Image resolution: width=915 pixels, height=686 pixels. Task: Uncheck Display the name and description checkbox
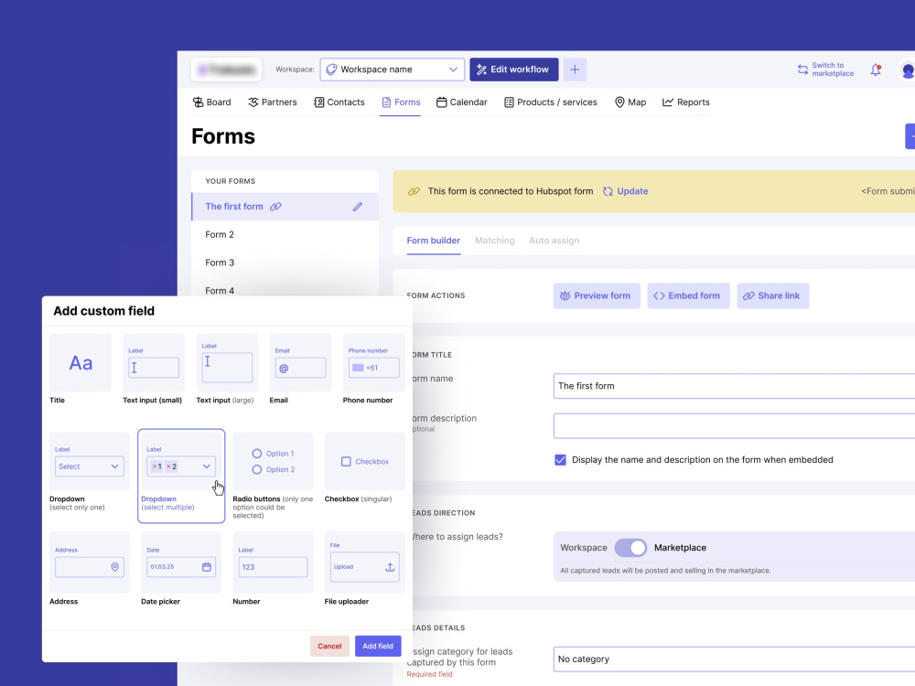[560, 460]
